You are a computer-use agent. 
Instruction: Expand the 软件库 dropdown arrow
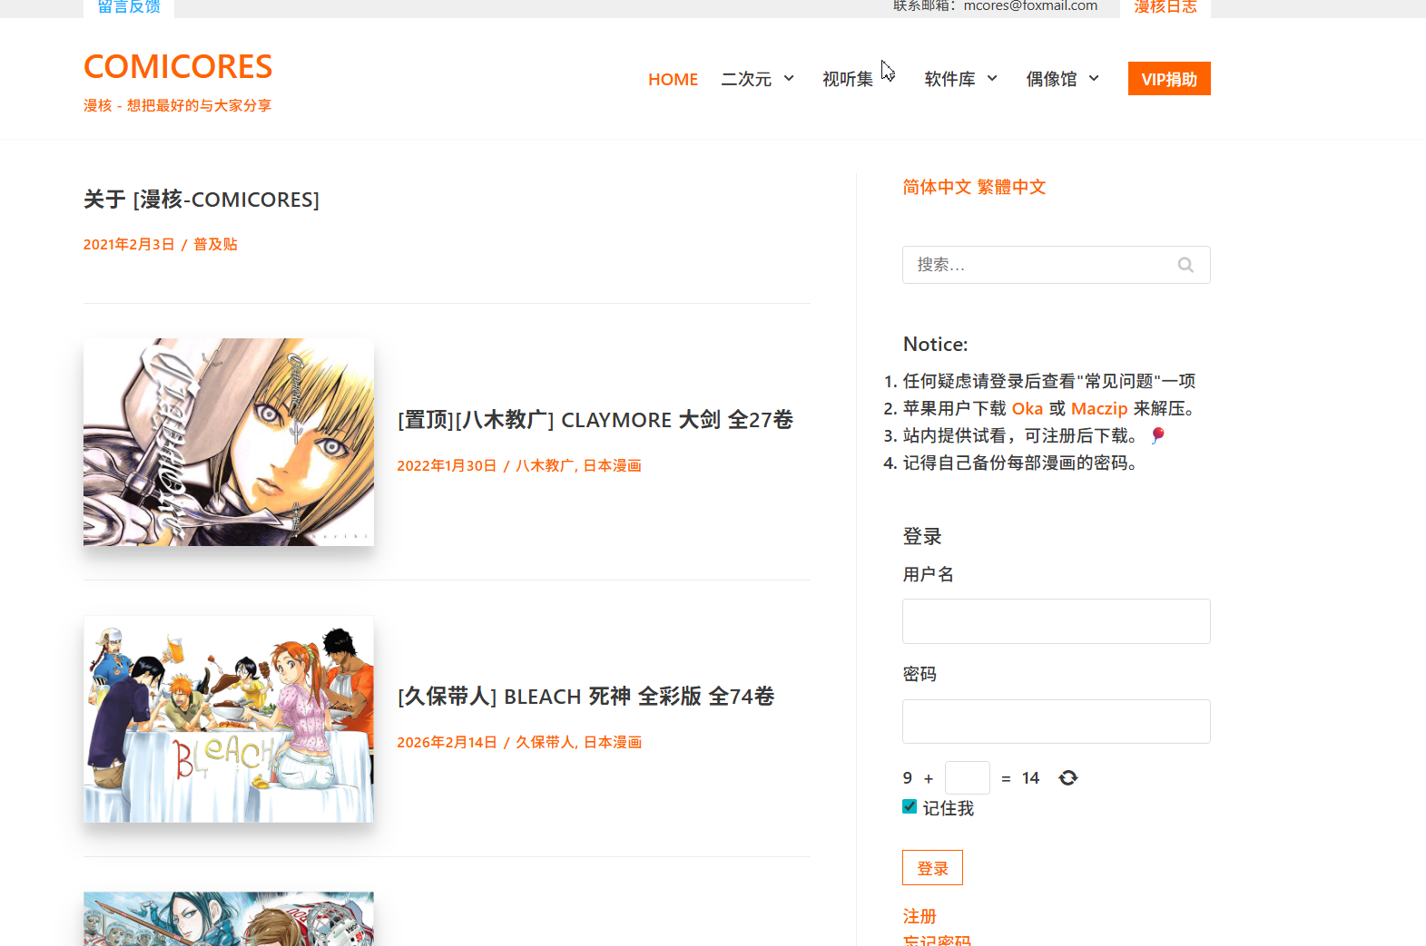[992, 79]
